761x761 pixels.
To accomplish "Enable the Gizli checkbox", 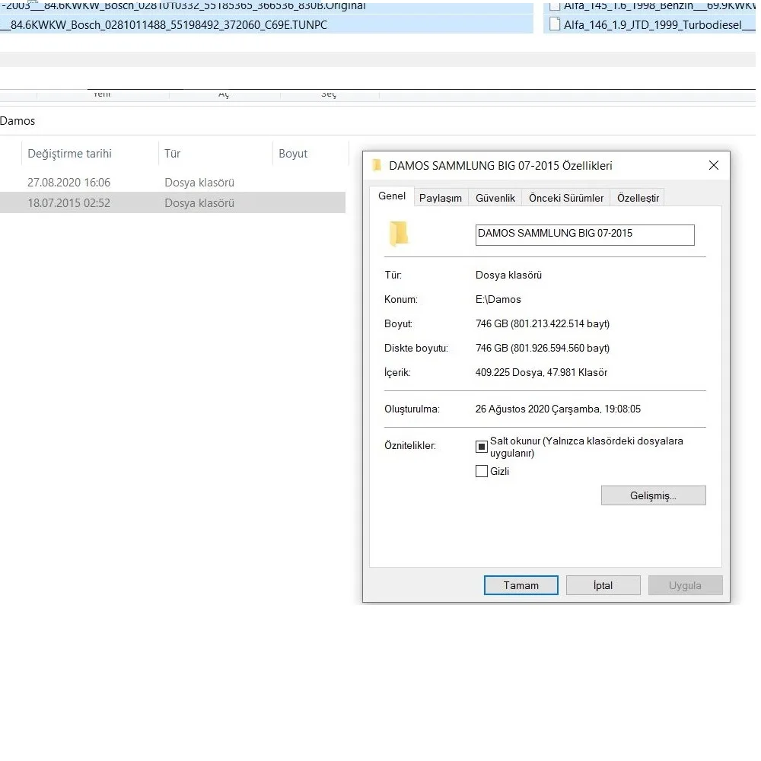I will click(481, 471).
